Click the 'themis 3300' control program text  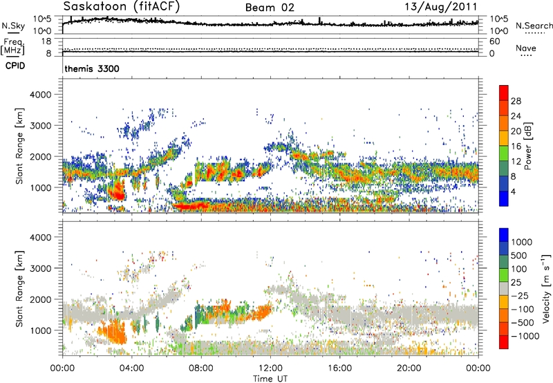click(x=92, y=68)
